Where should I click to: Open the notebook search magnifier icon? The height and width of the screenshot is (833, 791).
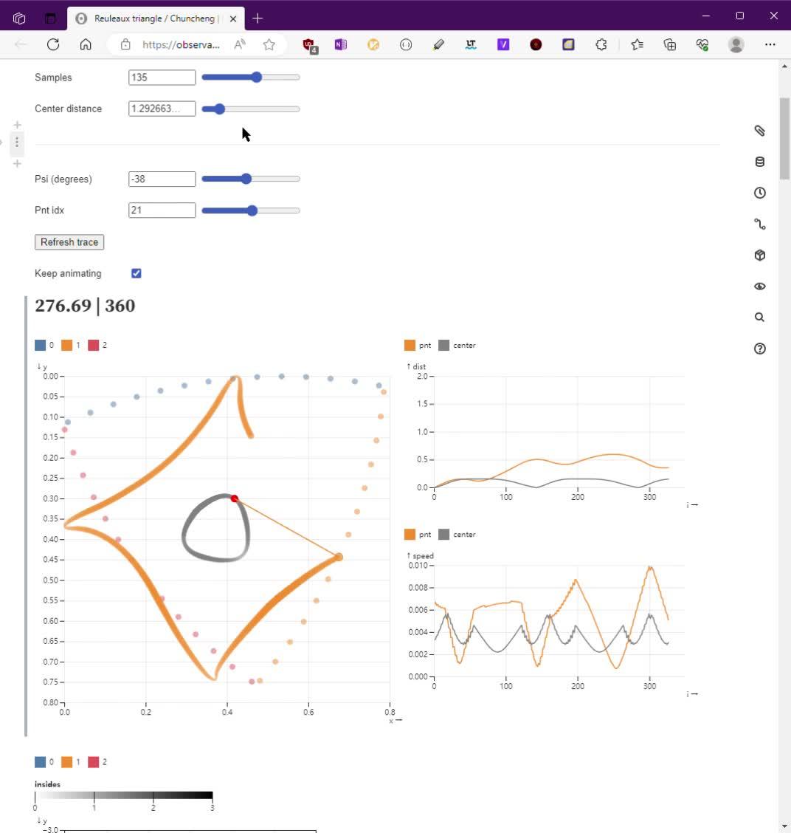tap(759, 318)
